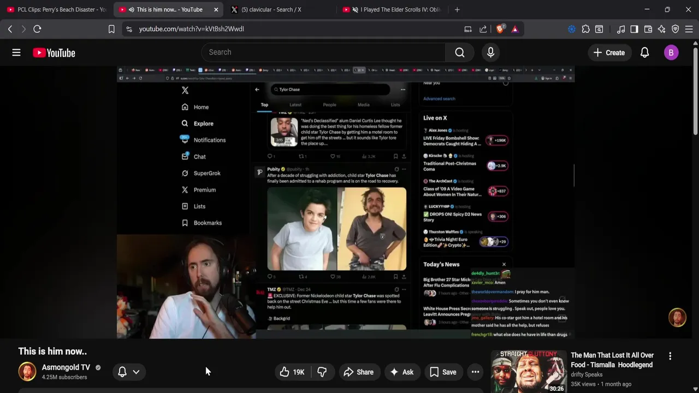Open Brave VPN shield icon

[x=676, y=29]
